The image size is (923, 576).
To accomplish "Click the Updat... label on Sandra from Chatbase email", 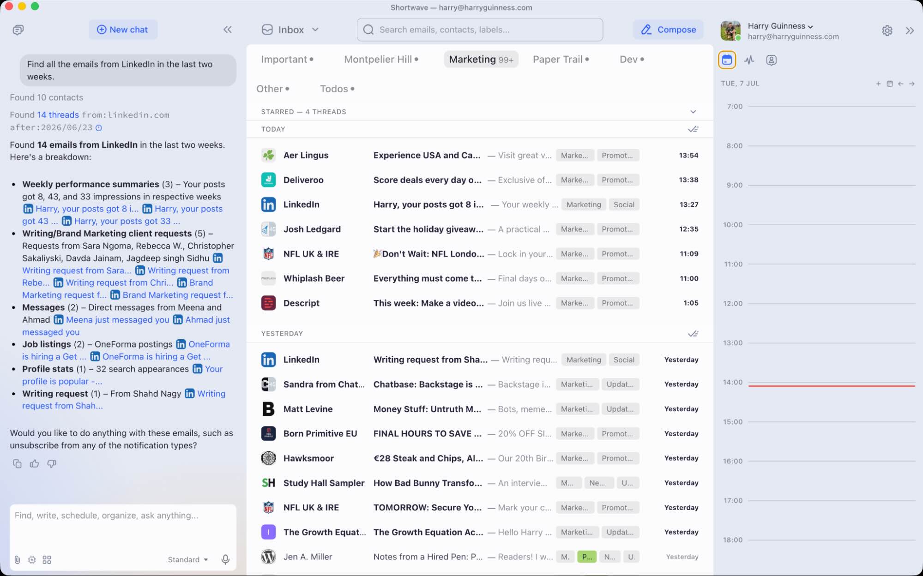I will [620, 384].
